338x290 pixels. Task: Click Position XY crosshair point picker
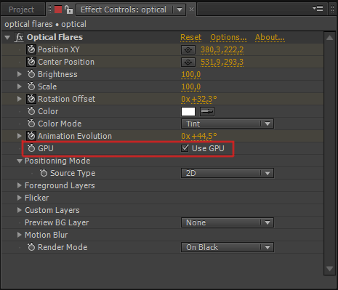188,50
